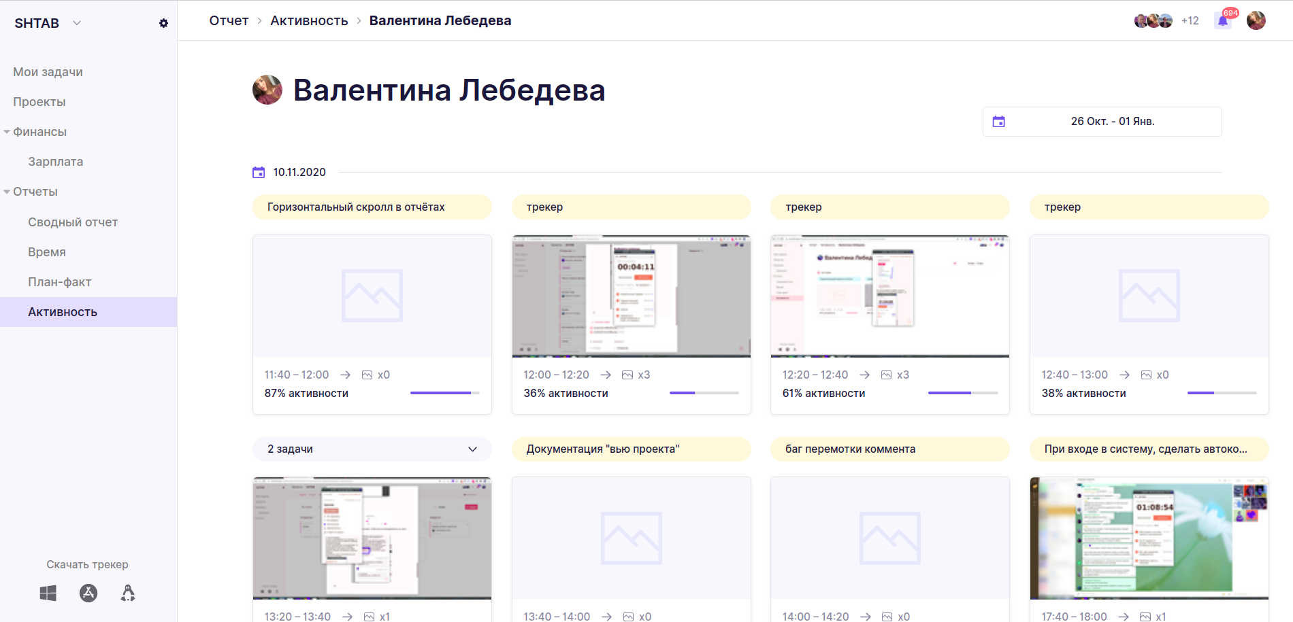Open the 26 Окт. - 01 Янв. date range picker
This screenshot has width=1293, height=622.
click(x=1102, y=122)
